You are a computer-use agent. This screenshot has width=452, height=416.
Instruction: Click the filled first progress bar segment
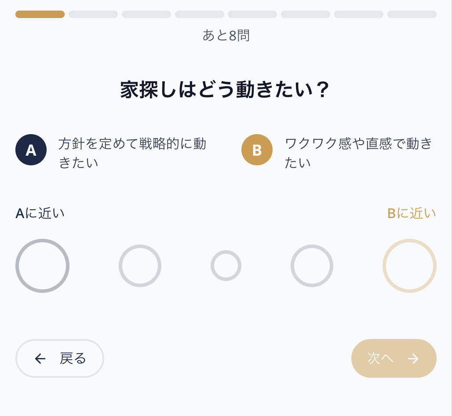pos(40,14)
